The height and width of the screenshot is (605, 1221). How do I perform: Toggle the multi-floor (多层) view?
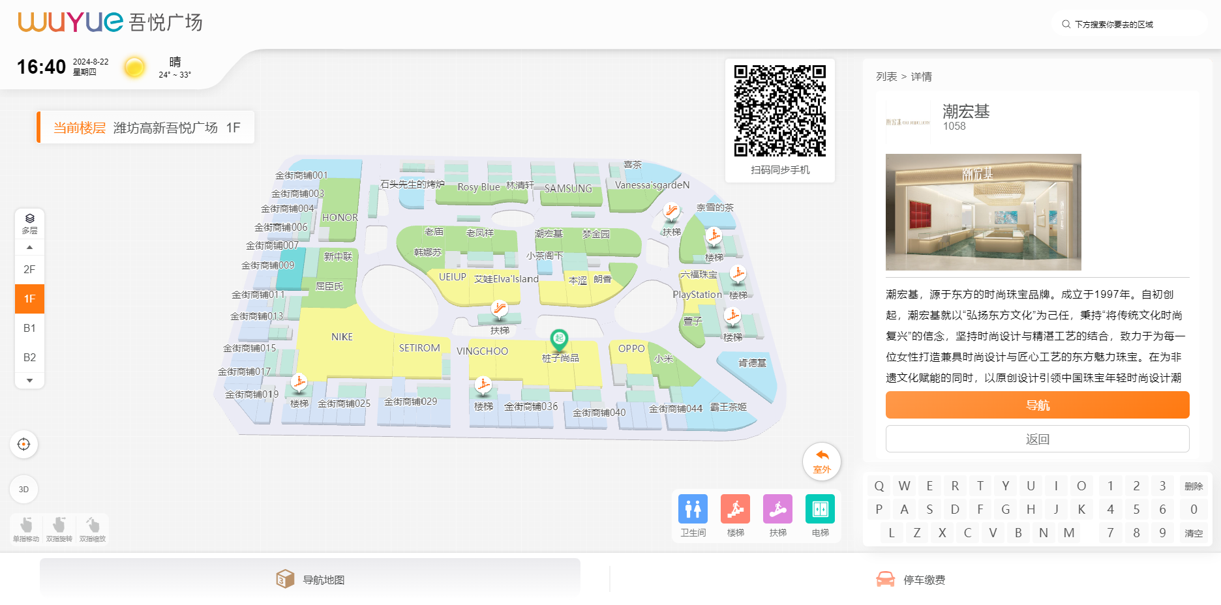pos(30,224)
